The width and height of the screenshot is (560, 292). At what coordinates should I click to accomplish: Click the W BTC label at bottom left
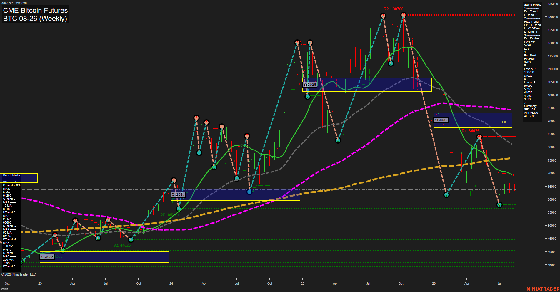click(5, 289)
